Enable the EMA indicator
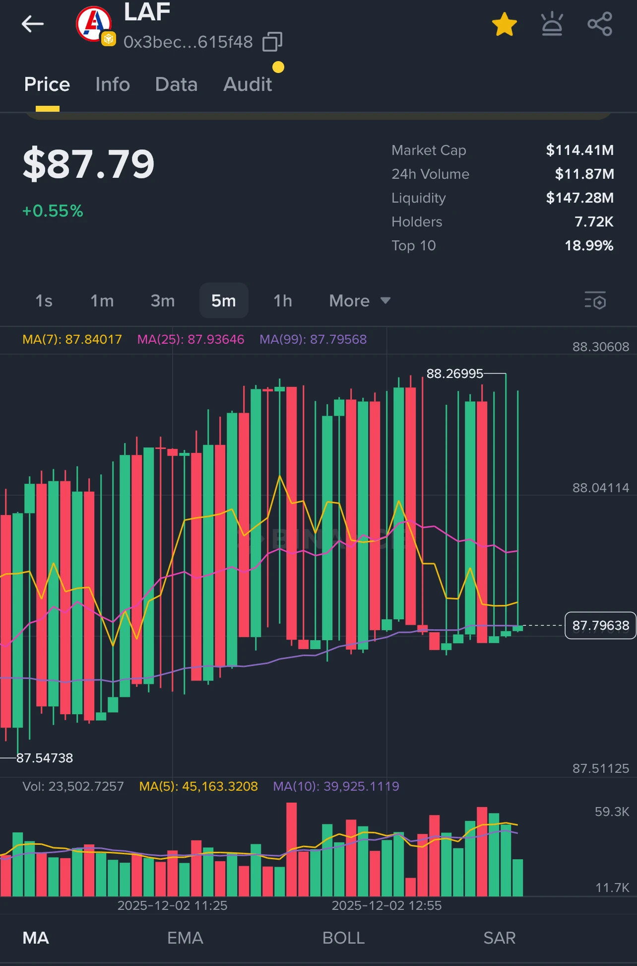The height and width of the screenshot is (966, 637). click(185, 938)
